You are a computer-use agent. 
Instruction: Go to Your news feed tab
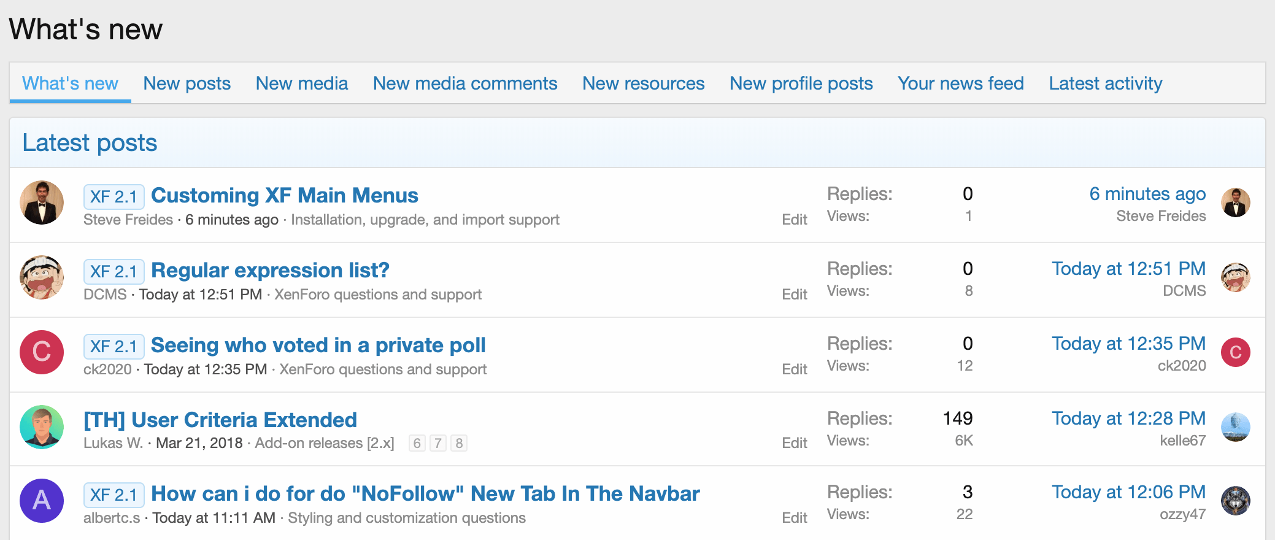click(960, 83)
